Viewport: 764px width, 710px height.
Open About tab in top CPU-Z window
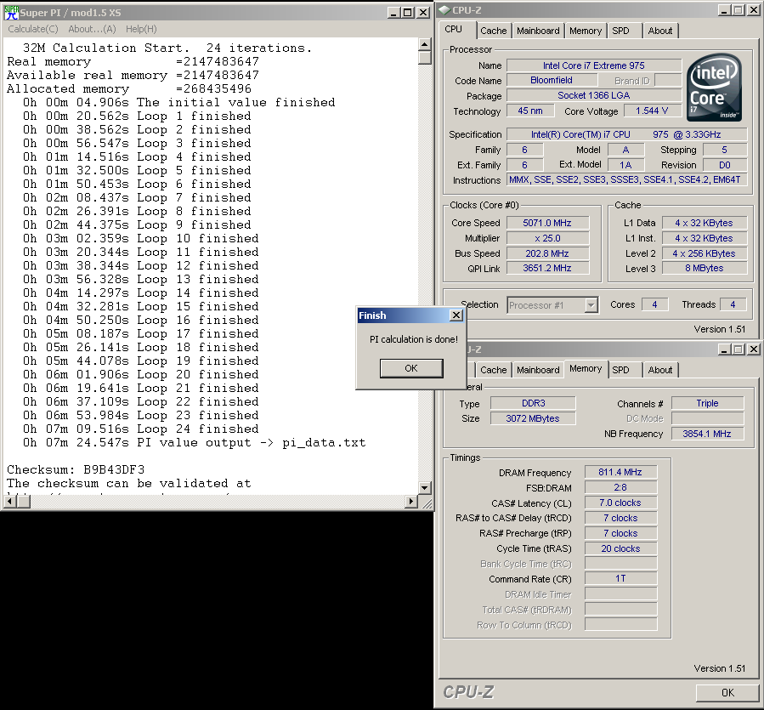tap(659, 31)
